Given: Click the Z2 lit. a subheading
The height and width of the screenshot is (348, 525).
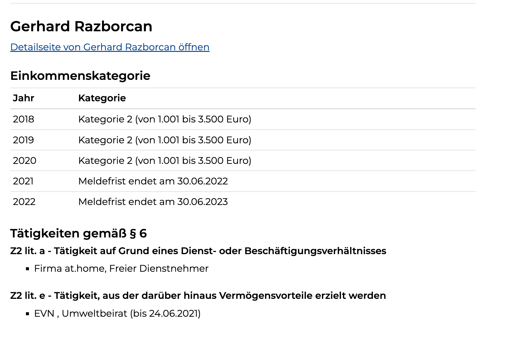Looking at the screenshot, I should coord(198,251).
